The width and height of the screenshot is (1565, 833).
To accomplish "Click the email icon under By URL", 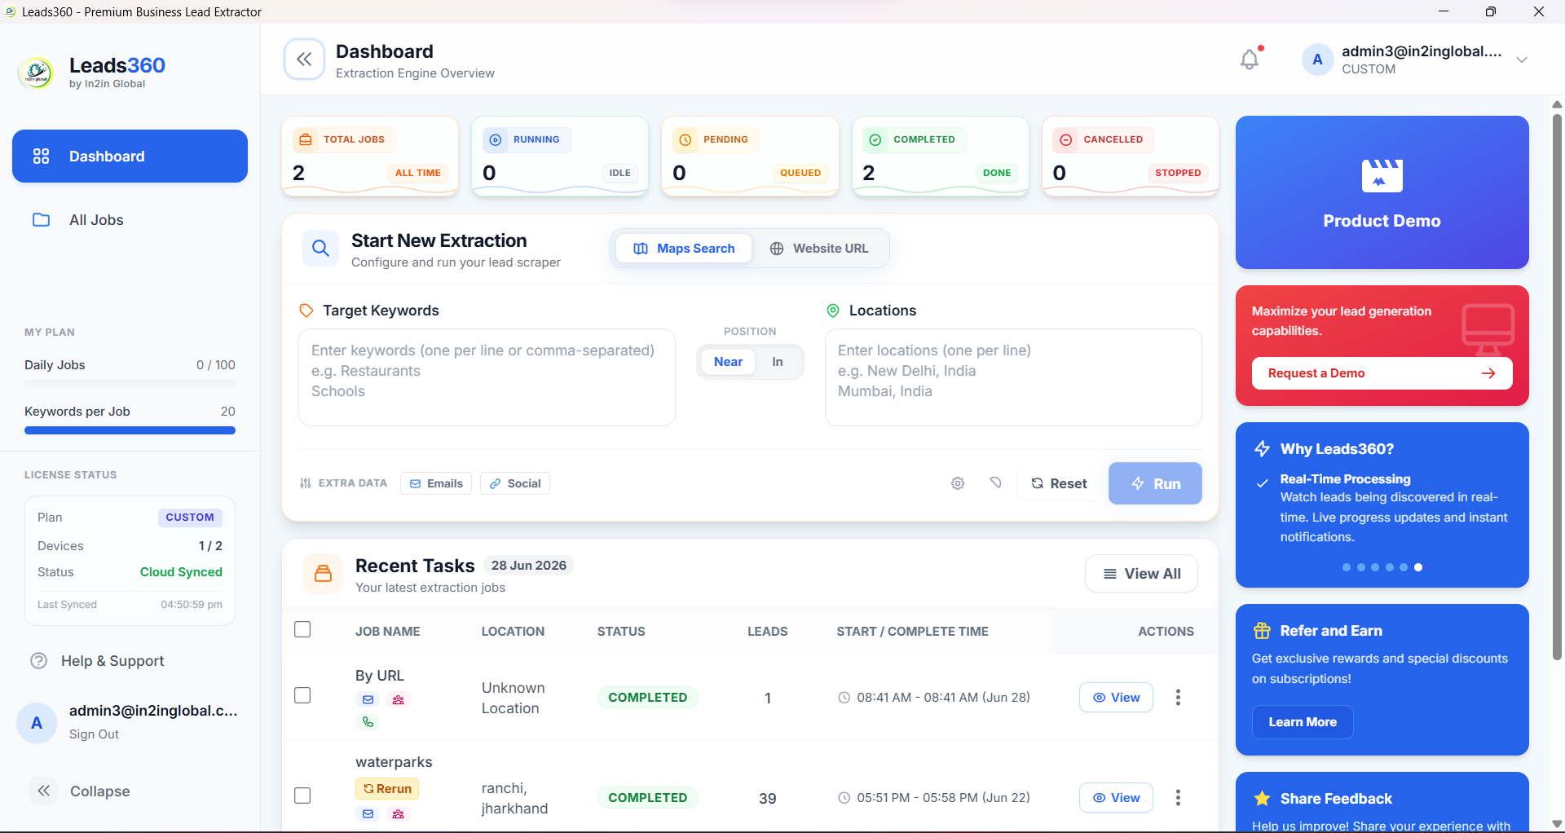I will point(368,699).
